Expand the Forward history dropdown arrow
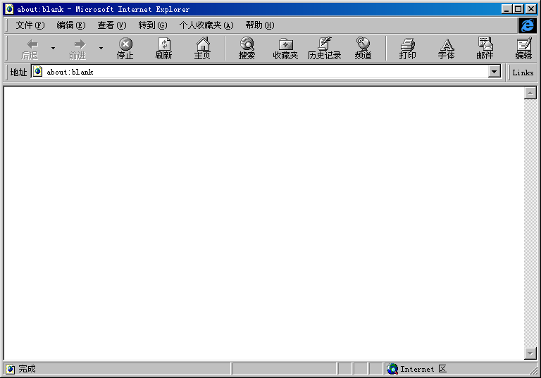The width and height of the screenshot is (541, 378). 101,49
